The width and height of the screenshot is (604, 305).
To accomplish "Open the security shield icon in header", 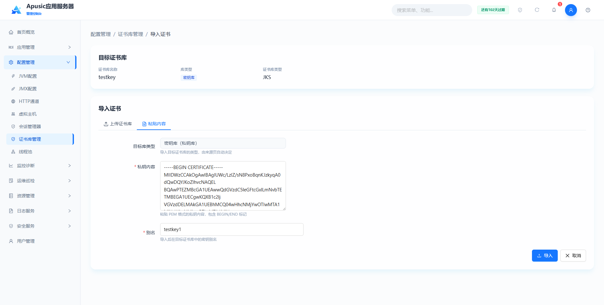I will (520, 10).
